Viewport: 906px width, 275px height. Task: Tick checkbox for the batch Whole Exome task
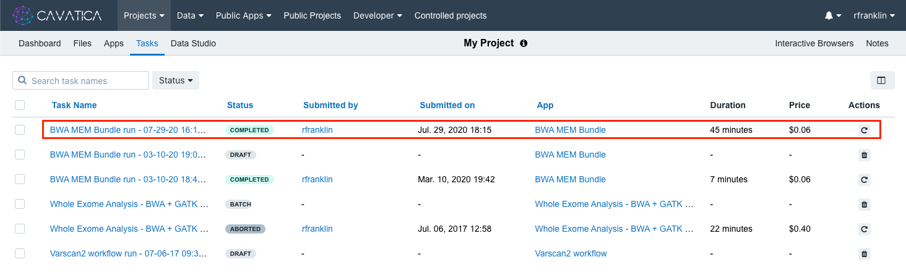(20, 204)
